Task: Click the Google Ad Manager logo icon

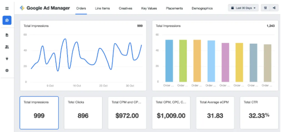Action: tap(22, 8)
